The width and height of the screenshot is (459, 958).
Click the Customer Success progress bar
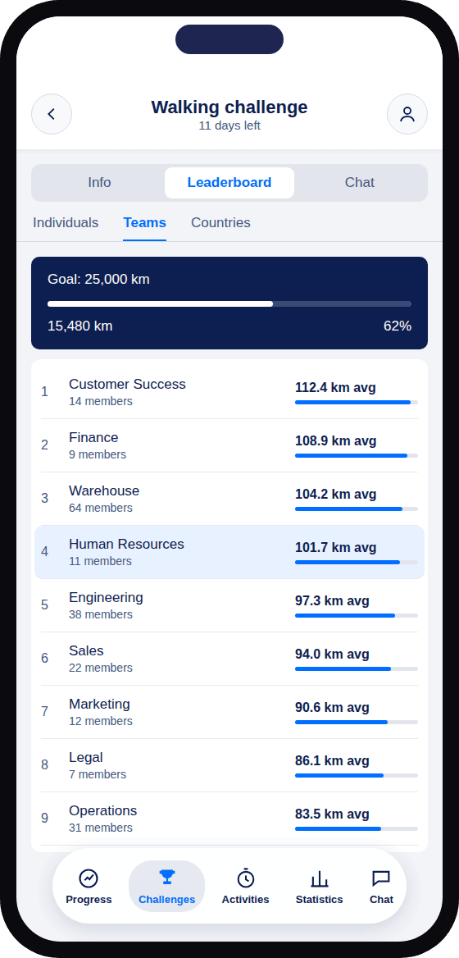click(x=357, y=402)
